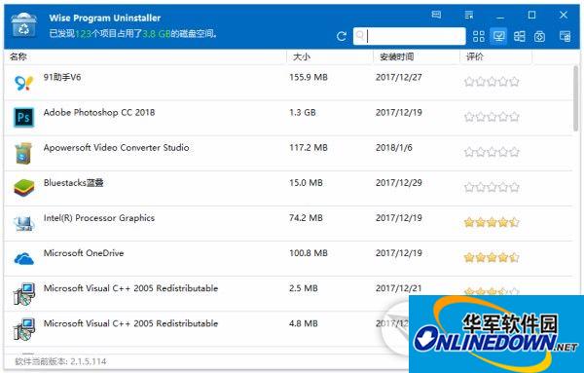Click the Apowersoft Video Converter icon
This screenshot has width=584, height=373.
click(23, 153)
